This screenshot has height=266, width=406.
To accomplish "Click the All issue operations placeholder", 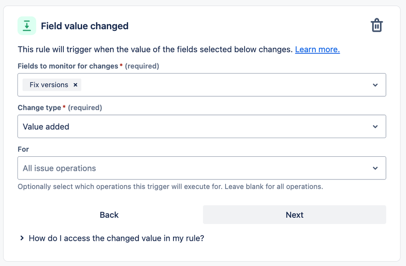I will click(59, 169).
